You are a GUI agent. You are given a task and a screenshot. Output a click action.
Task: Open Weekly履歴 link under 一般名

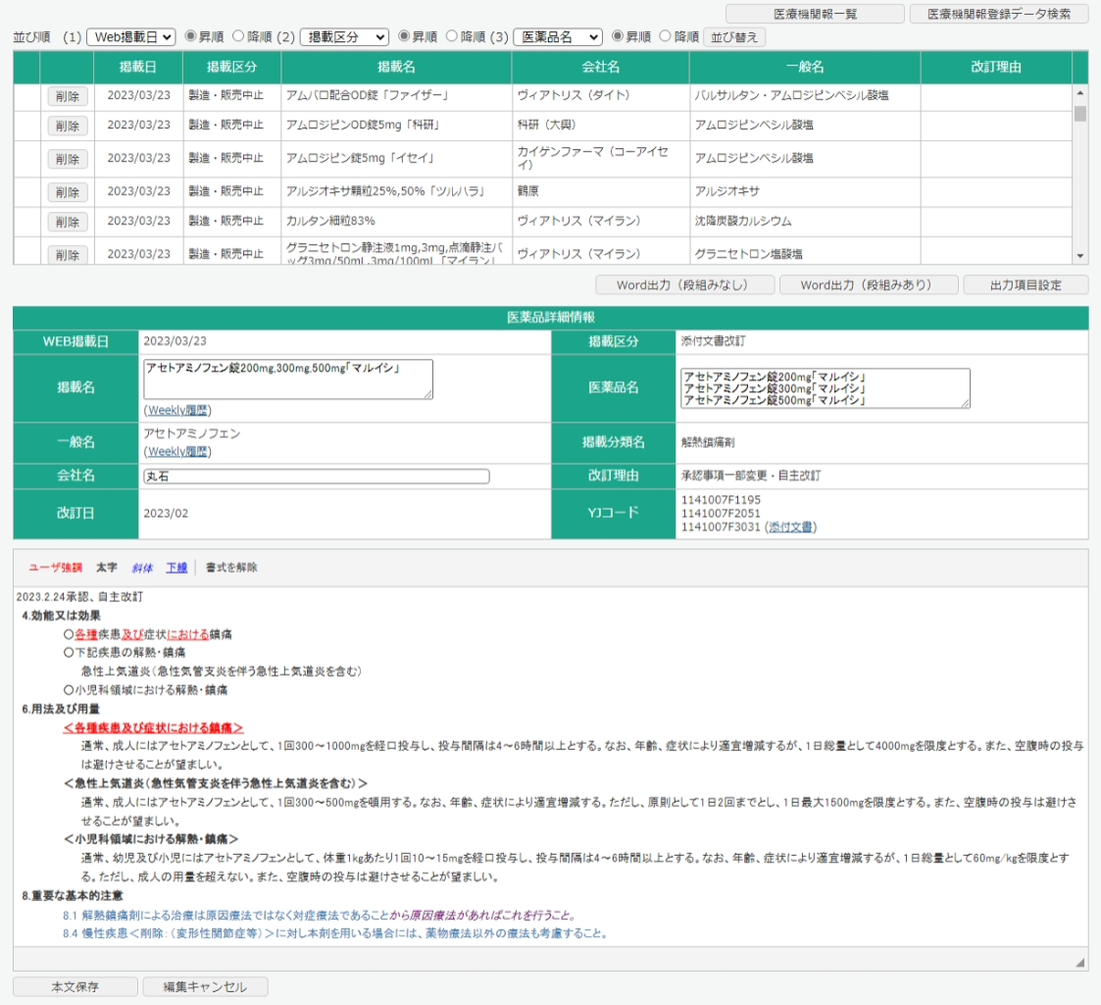click(177, 452)
